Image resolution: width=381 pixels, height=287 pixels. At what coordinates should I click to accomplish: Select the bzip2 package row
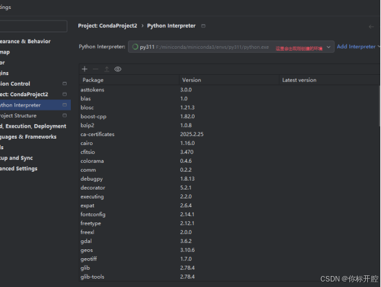tap(229, 126)
